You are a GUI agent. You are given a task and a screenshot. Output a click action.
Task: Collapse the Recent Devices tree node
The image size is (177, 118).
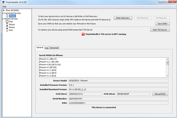tap(3, 19)
